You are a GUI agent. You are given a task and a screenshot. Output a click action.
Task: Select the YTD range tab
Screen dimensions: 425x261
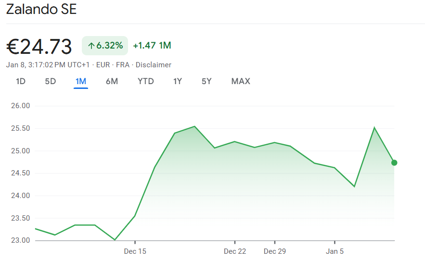[146, 81]
